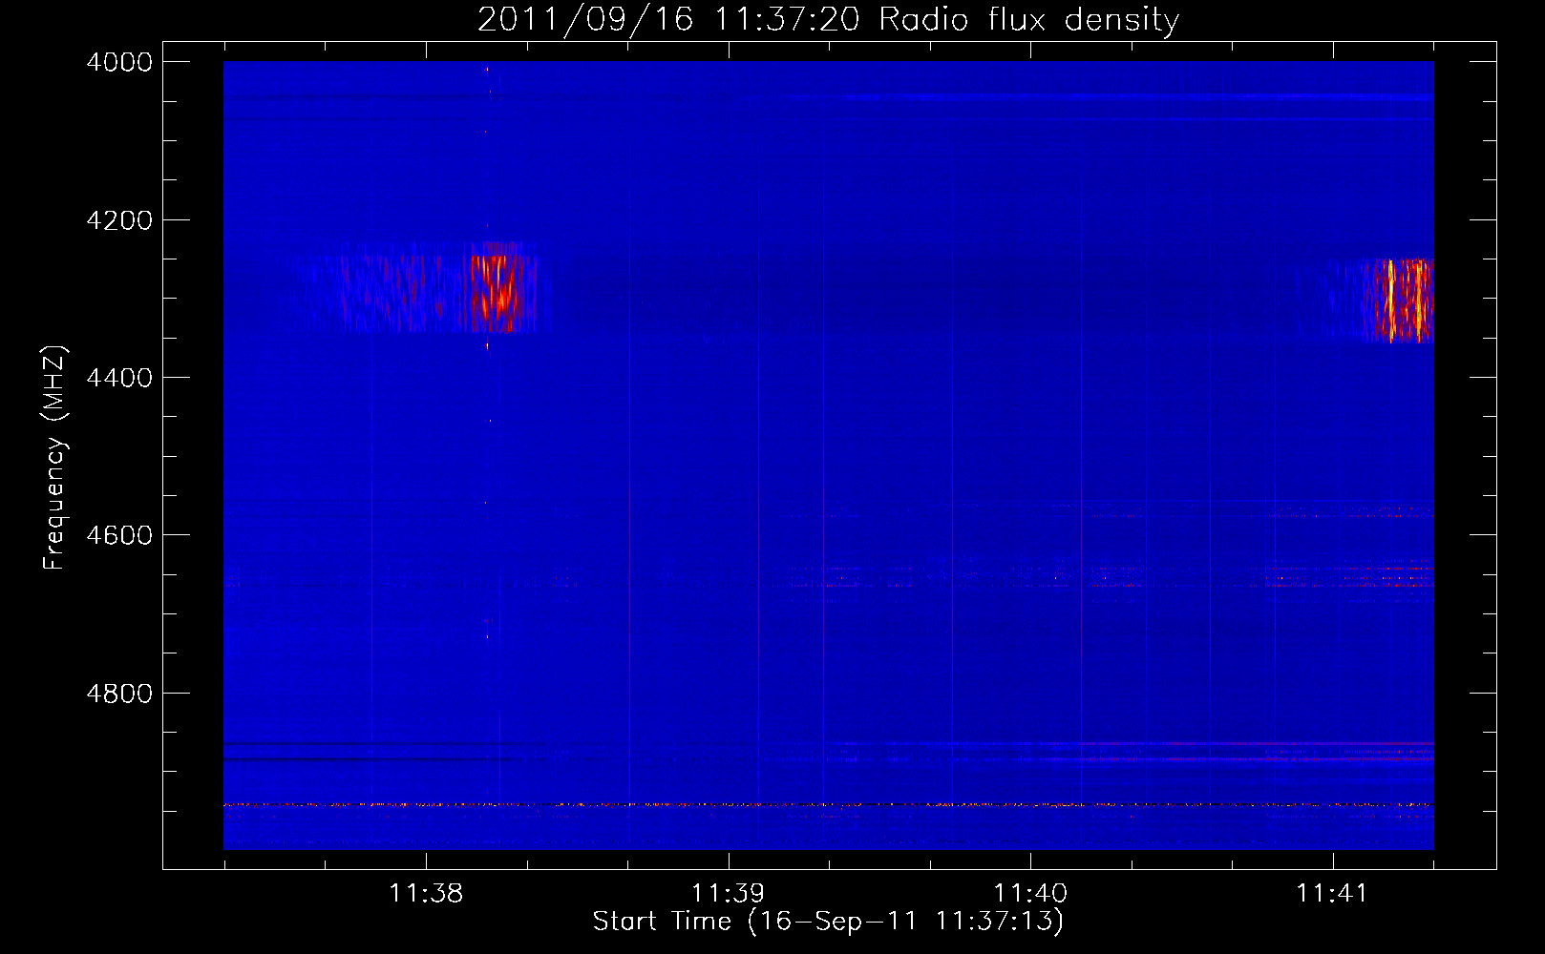Click the 4800 frequency tick label

point(119,693)
